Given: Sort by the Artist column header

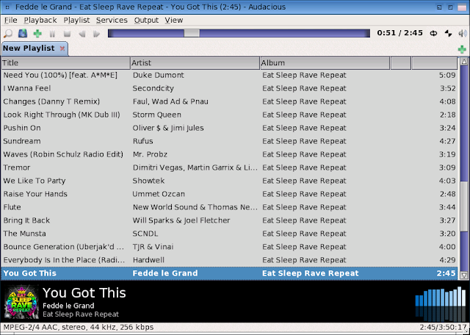Looking at the screenshot, I should [195, 63].
